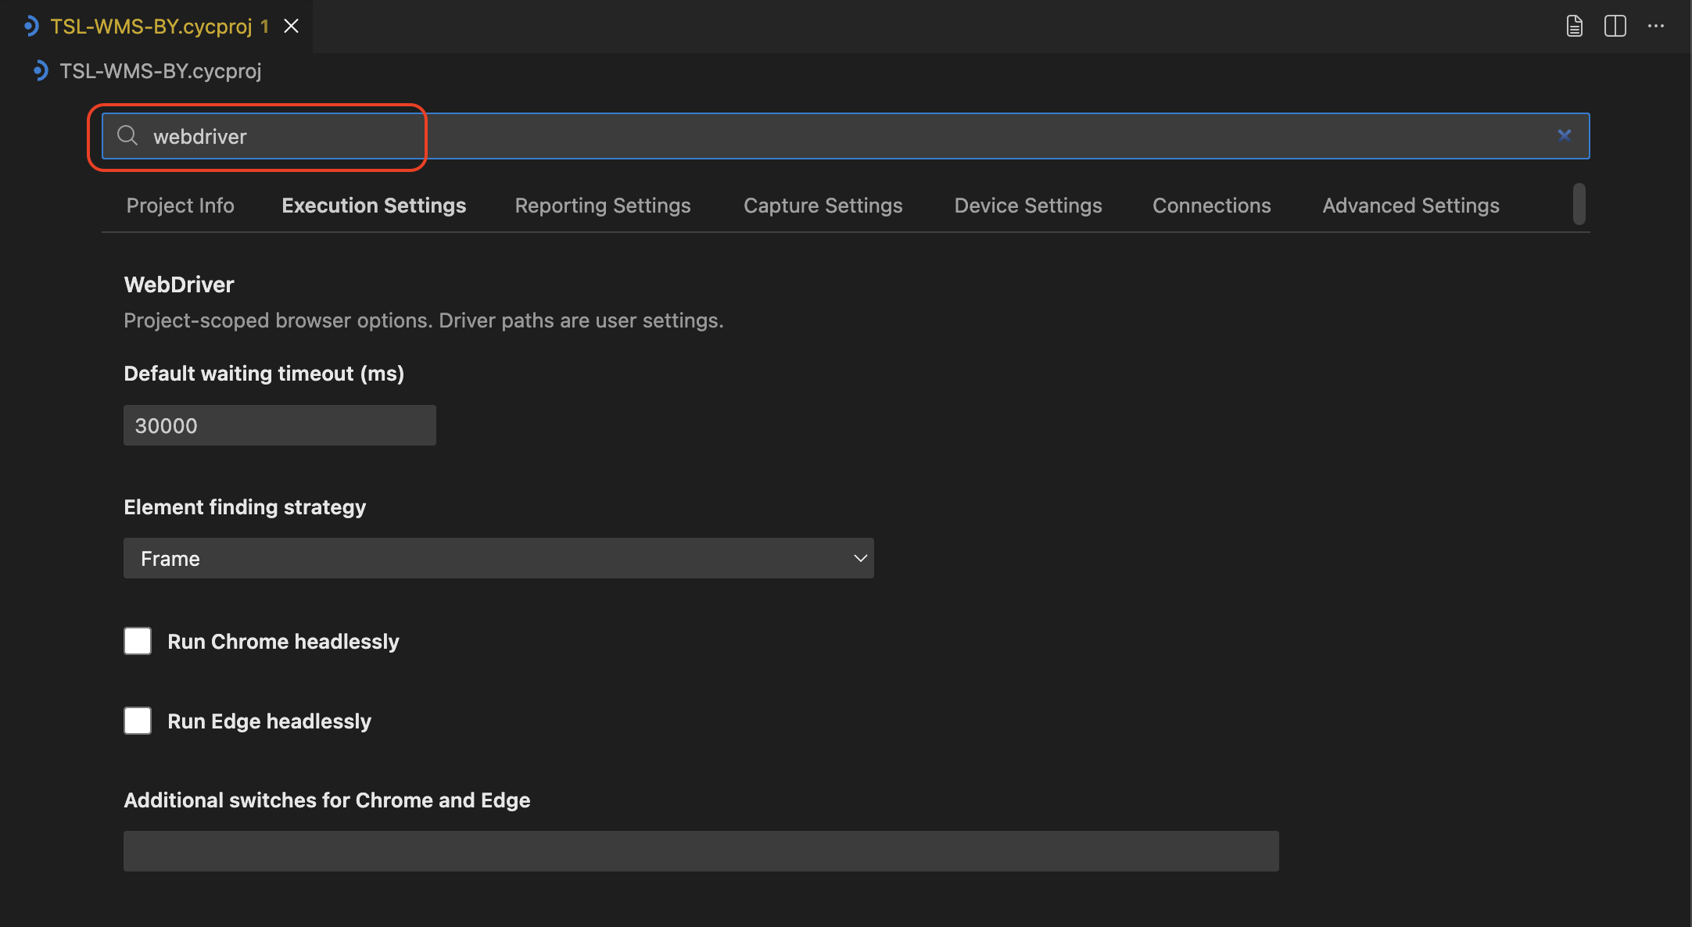Click the tab strip scrollbar handle
The height and width of the screenshot is (927, 1692).
[1579, 204]
